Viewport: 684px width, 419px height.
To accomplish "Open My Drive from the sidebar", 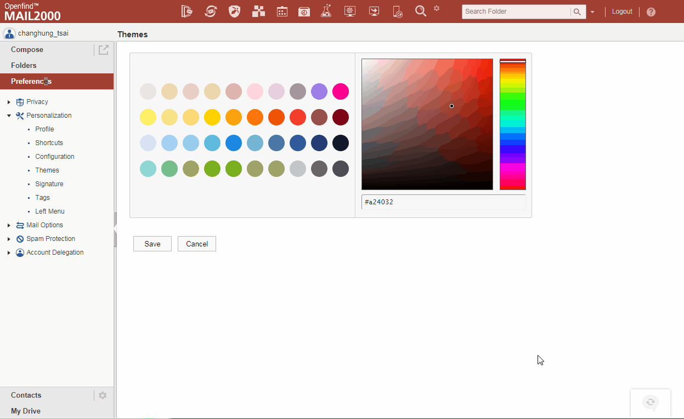I will coord(26,411).
